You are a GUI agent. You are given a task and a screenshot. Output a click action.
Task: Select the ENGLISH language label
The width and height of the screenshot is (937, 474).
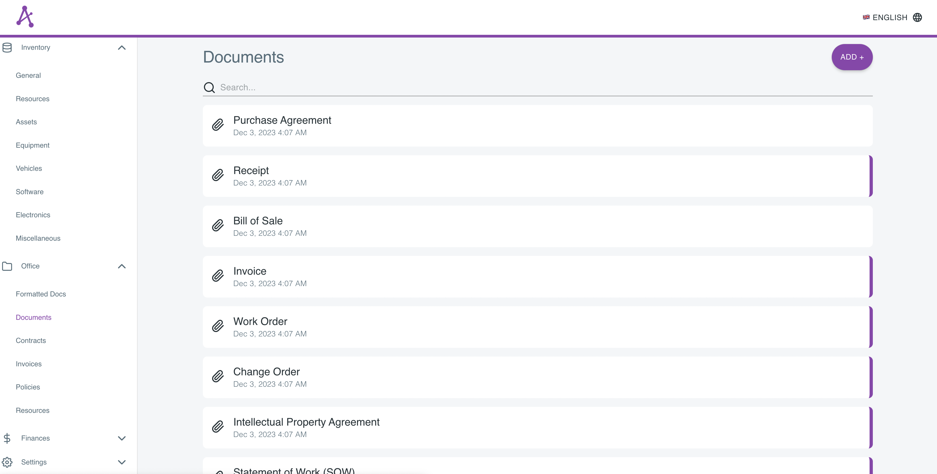889,17
